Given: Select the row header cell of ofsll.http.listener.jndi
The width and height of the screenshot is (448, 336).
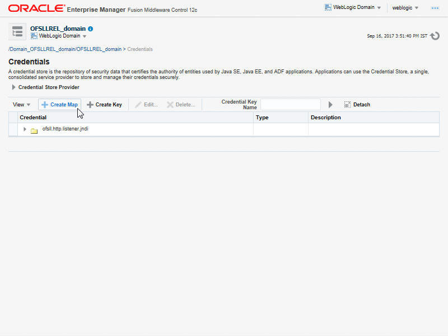Looking at the screenshot, I should pyautogui.click(x=13, y=129).
